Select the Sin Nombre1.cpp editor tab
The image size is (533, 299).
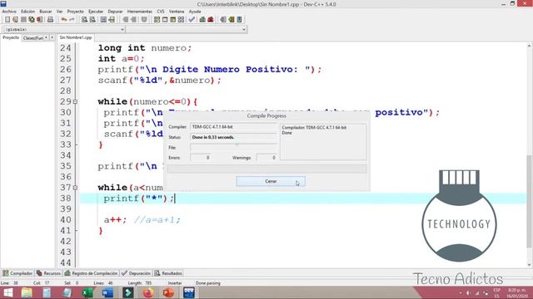(x=76, y=37)
